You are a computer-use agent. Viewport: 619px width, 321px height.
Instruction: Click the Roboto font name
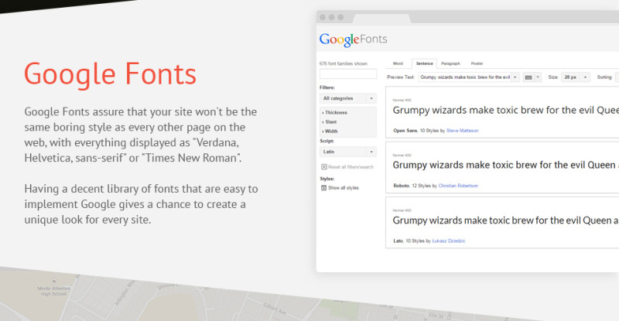(401, 186)
